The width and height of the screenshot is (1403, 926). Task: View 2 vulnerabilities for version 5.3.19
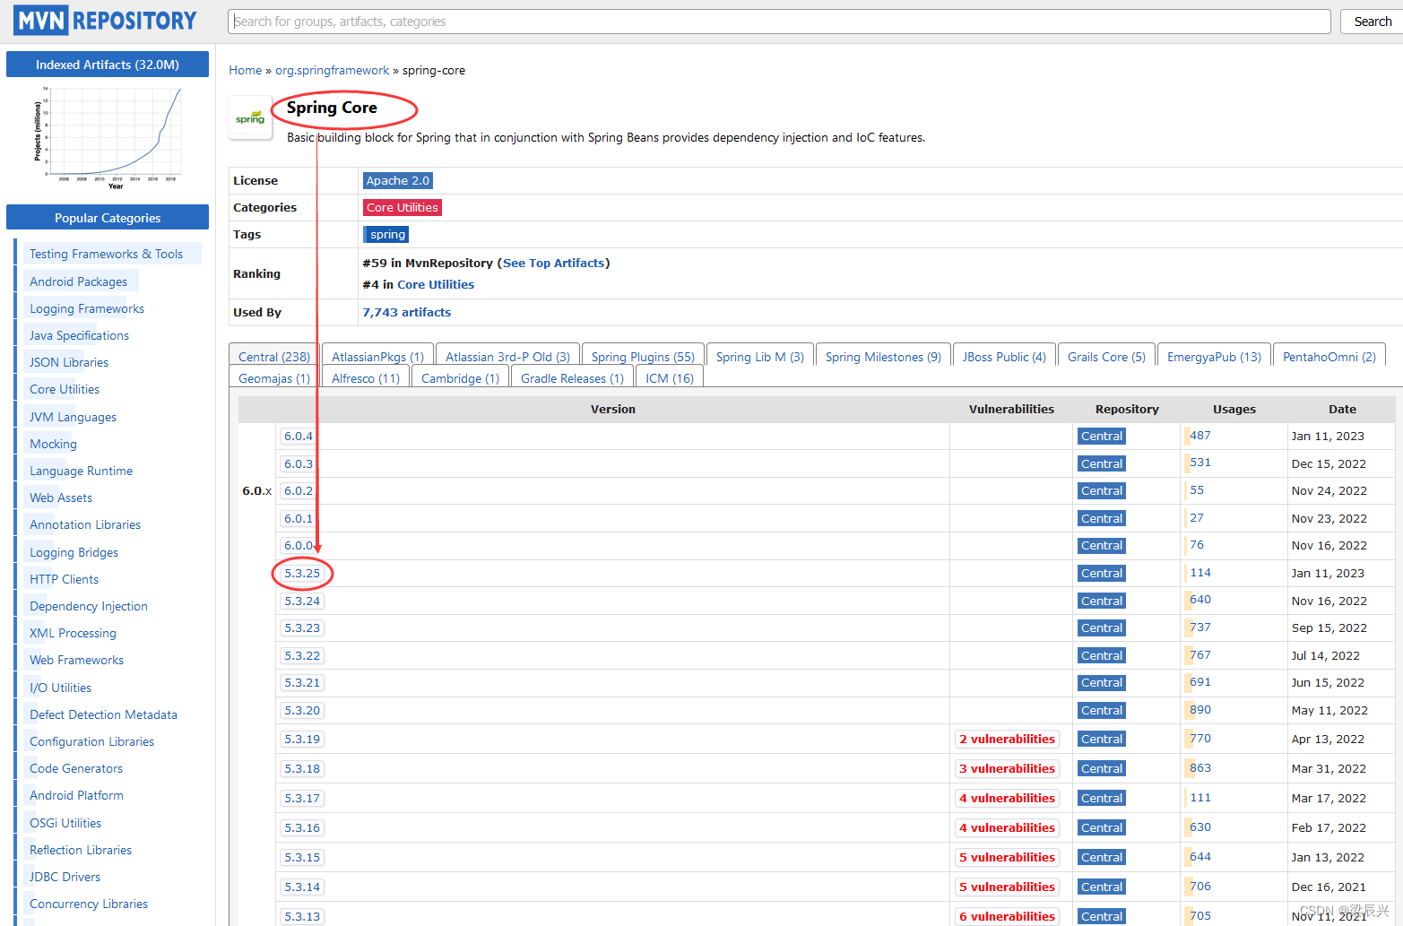click(1007, 739)
